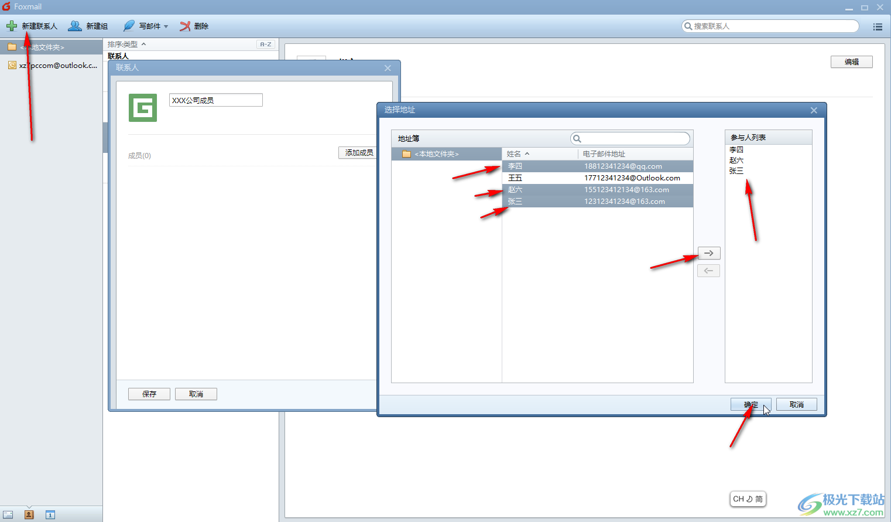The width and height of the screenshot is (891, 522).
Task: Sort by the Name (姓名) column header
Action: pyautogui.click(x=540, y=153)
